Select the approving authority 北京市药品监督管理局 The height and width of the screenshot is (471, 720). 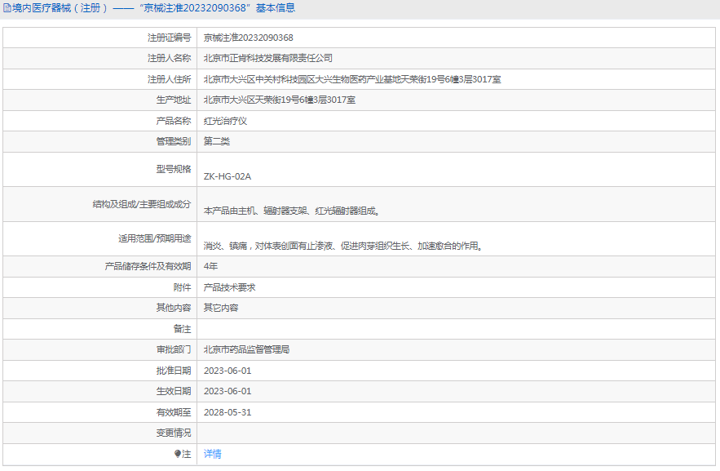click(x=246, y=349)
